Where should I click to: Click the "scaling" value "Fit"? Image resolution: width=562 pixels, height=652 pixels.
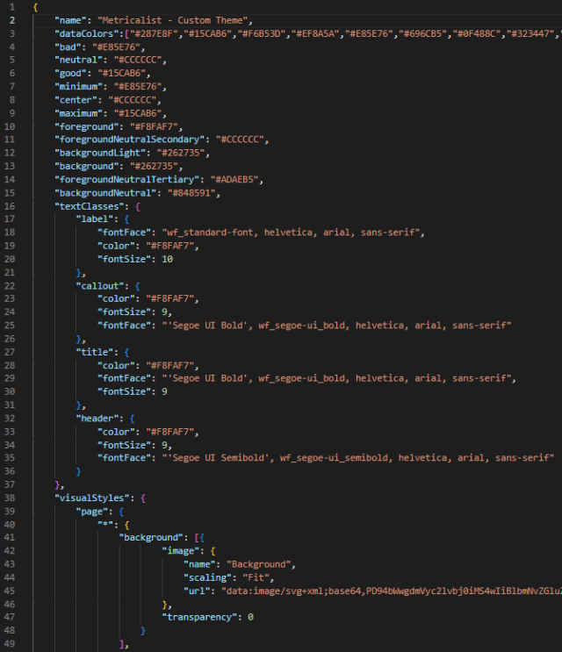[x=241, y=578]
